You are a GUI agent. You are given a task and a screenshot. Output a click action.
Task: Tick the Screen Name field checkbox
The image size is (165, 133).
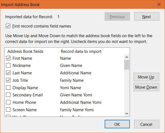click(x=8, y=110)
